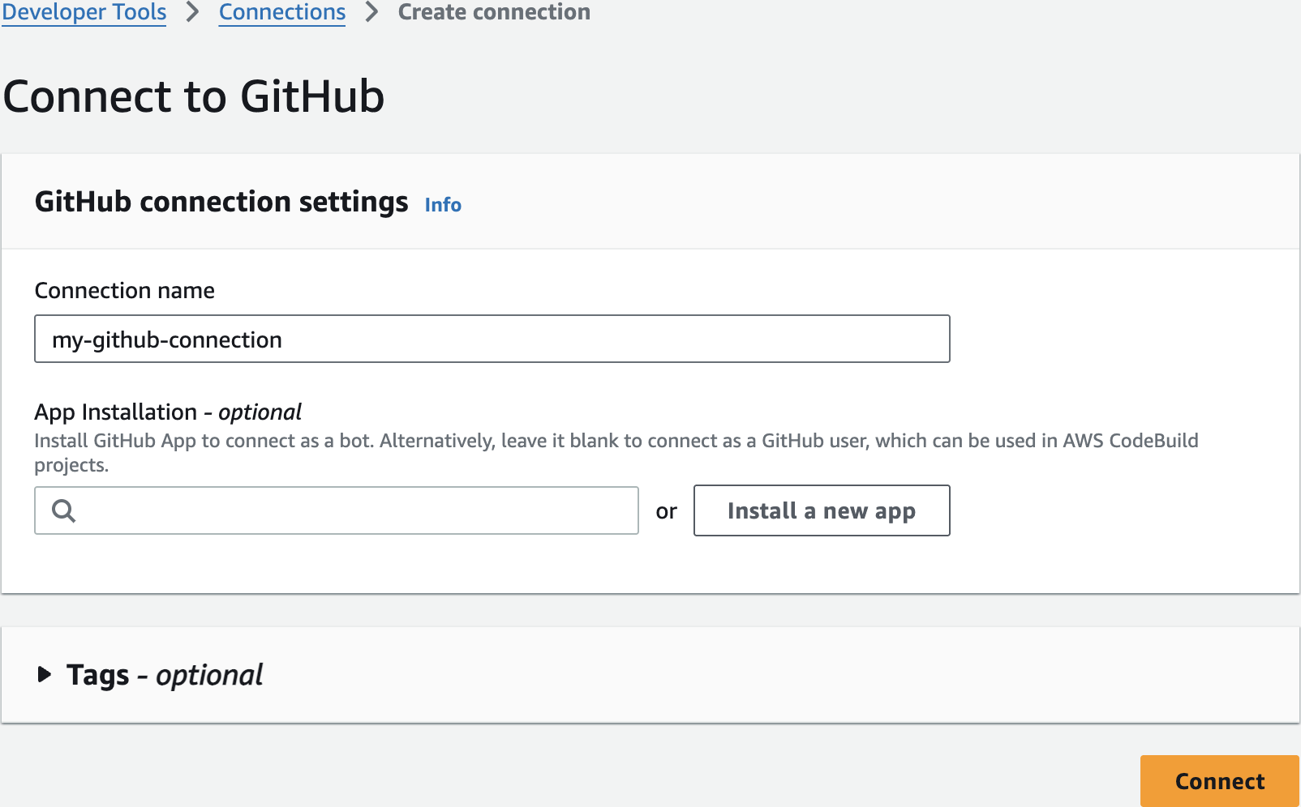Click the GitHub connection settings heading
The width and height of the screenshot is (1301, 807).
221,202
